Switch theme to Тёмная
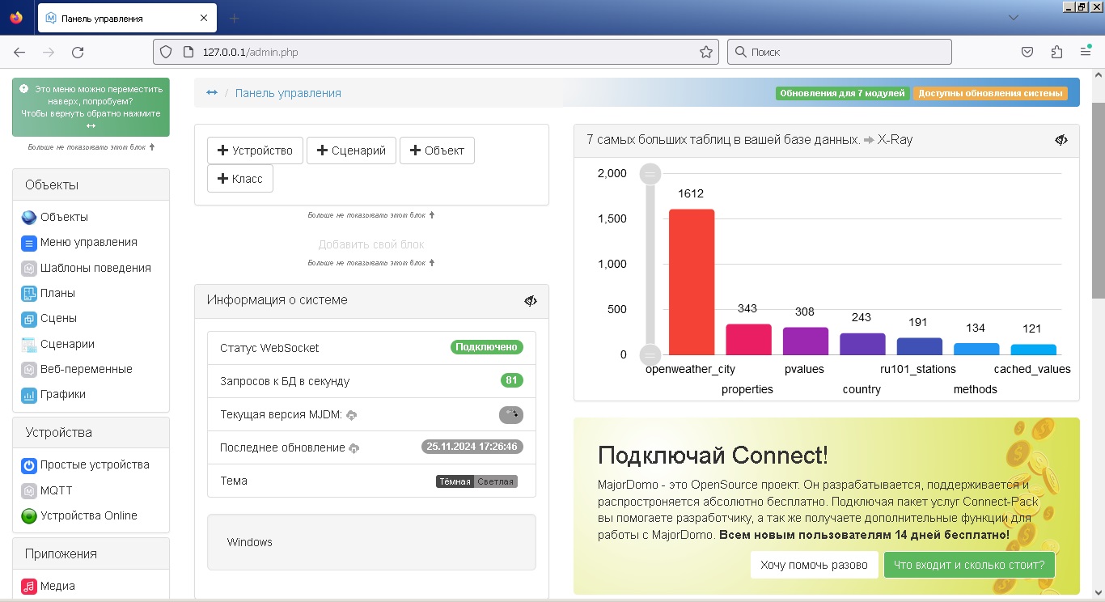The width and height of the screenshot is (1105, 602). coord(455,481)
